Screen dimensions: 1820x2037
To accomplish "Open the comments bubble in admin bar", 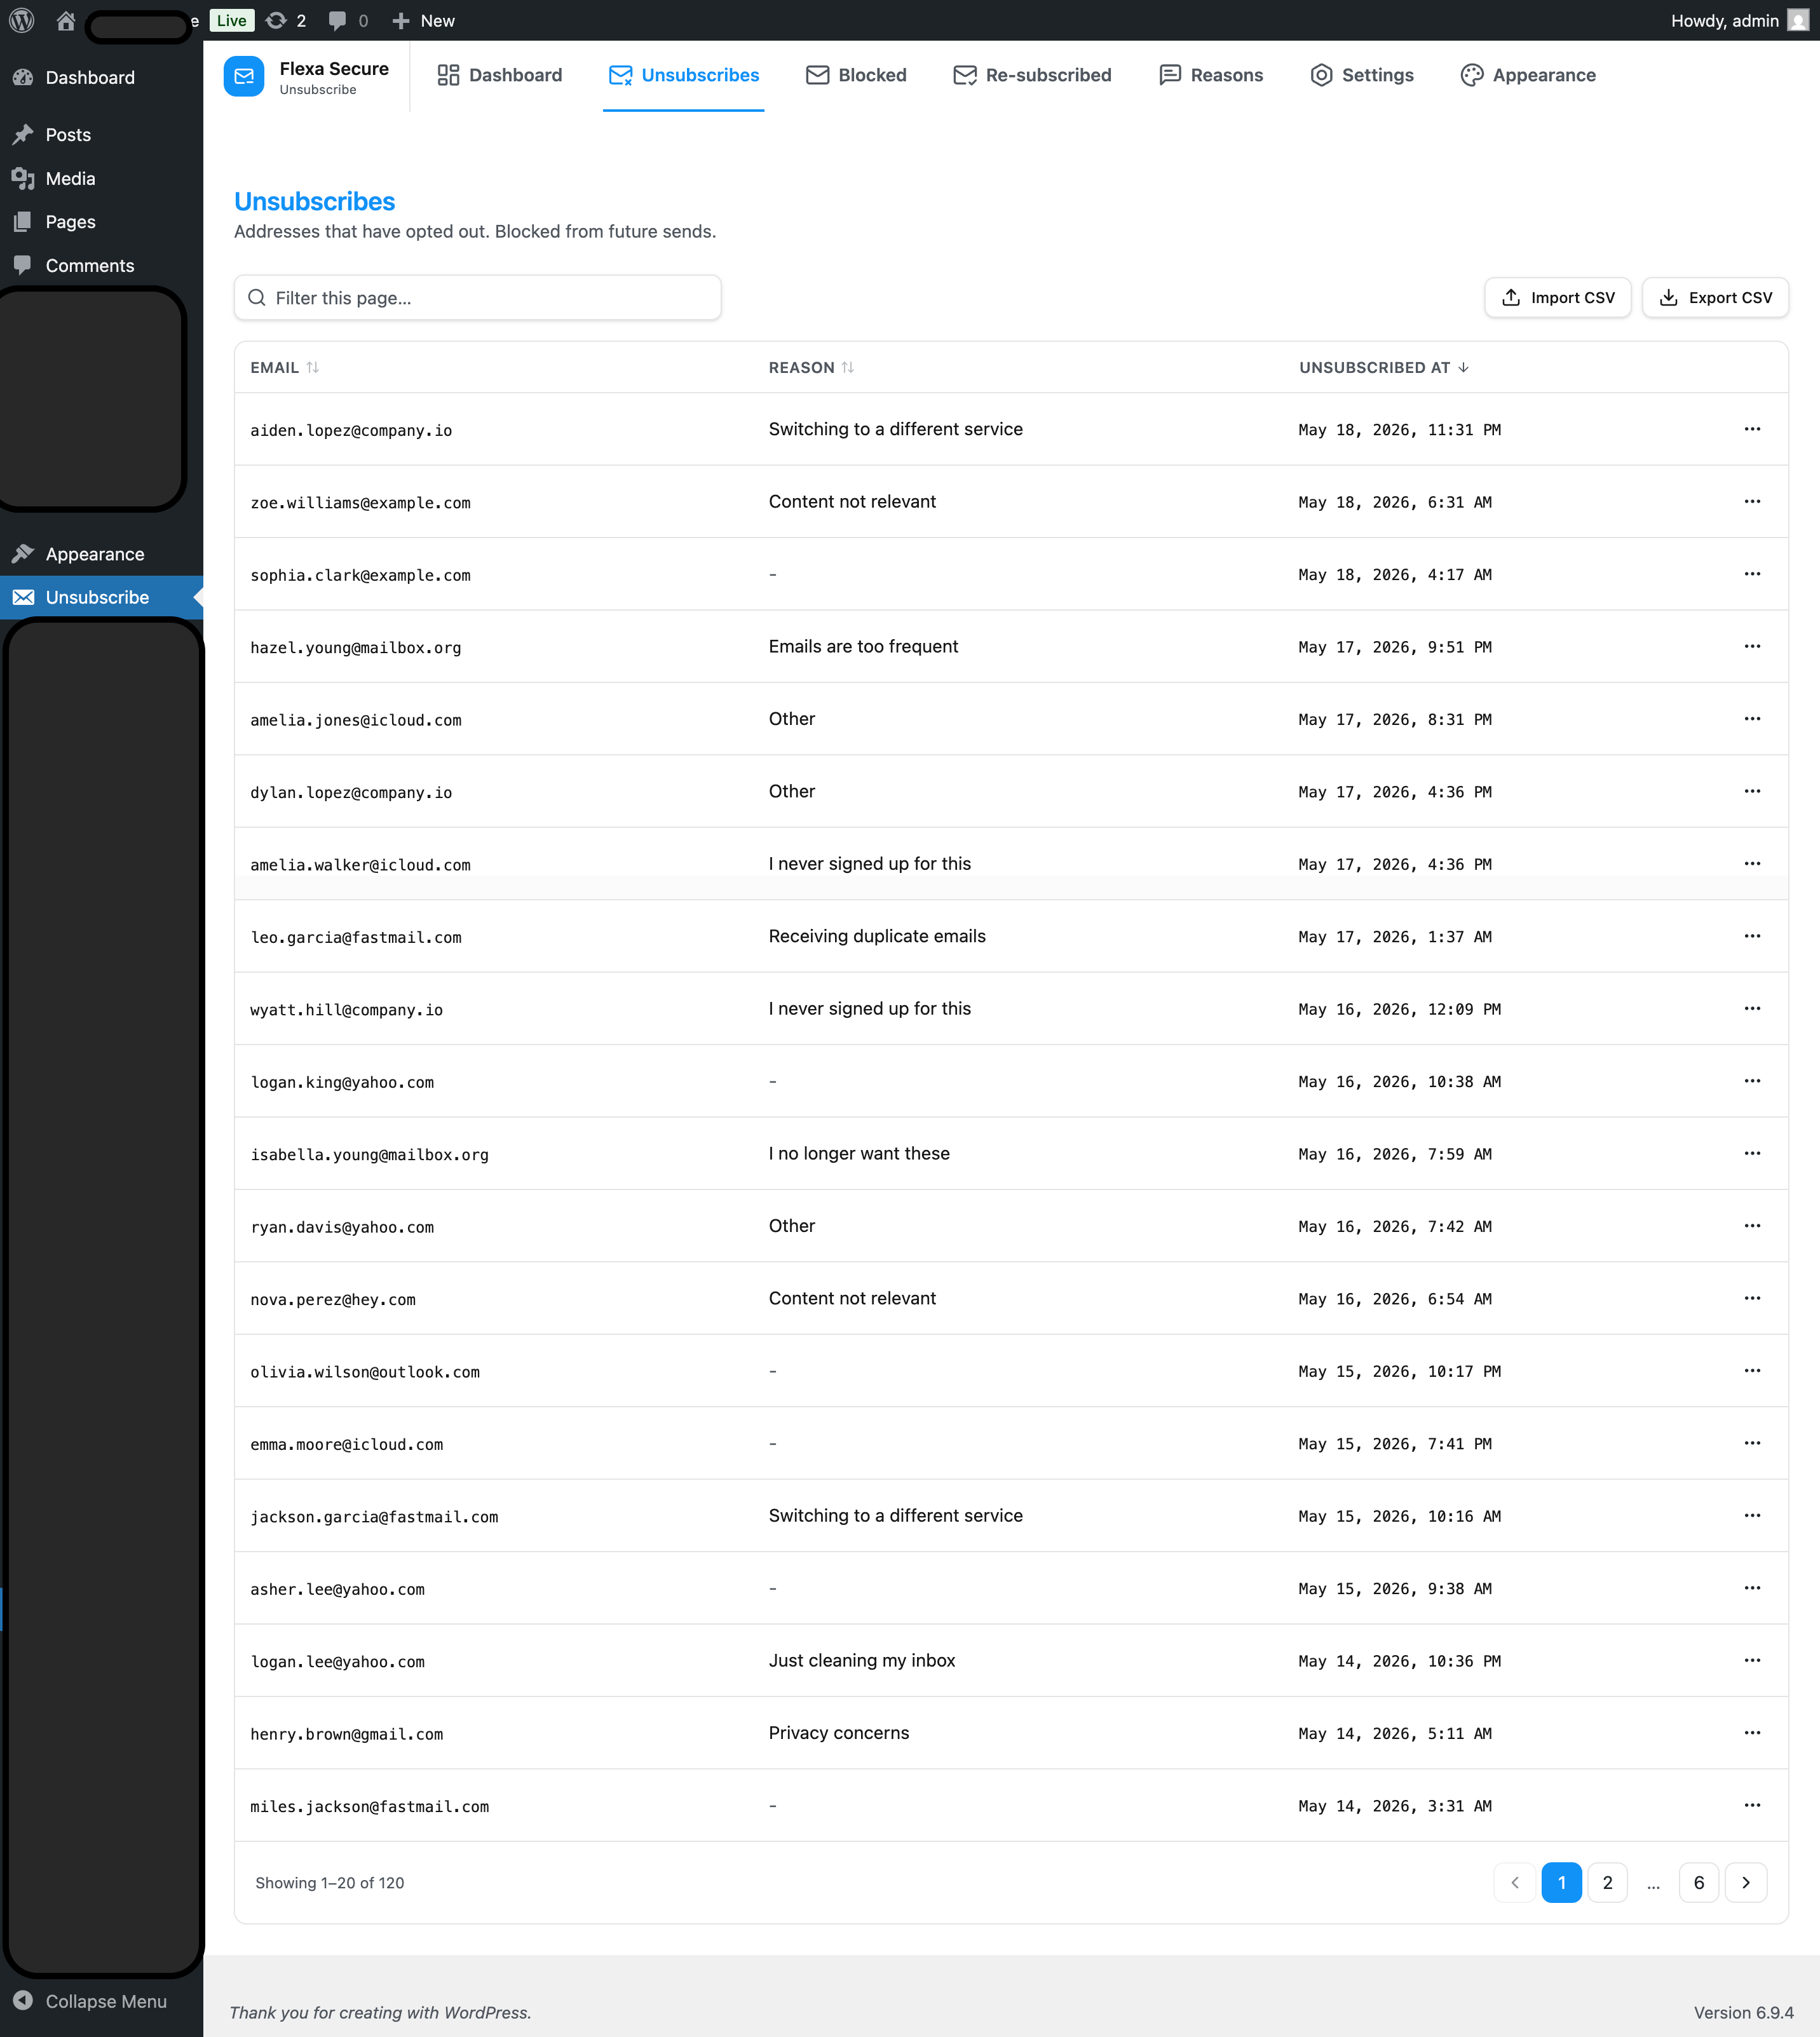I will coord(348,20).
